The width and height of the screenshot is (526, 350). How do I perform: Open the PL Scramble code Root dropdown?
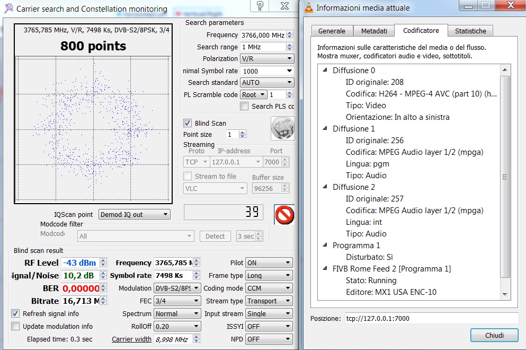pyautogui.click(x=254, y=95)
